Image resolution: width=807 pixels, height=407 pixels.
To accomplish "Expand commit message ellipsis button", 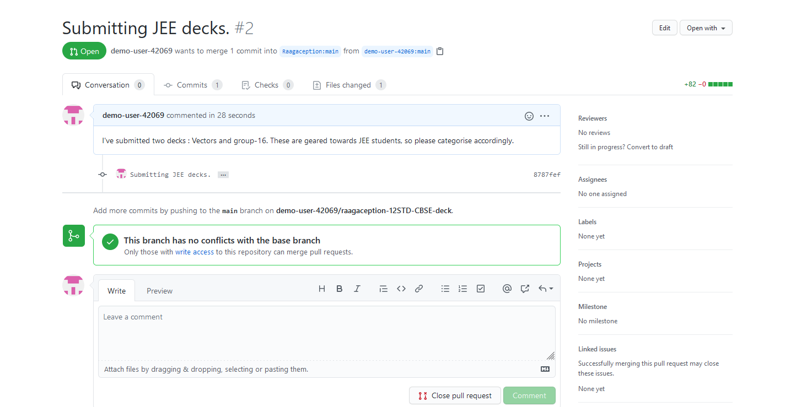I will 223,175.
